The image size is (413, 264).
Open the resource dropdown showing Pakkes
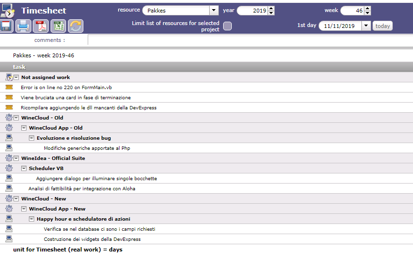pos(213,10)
